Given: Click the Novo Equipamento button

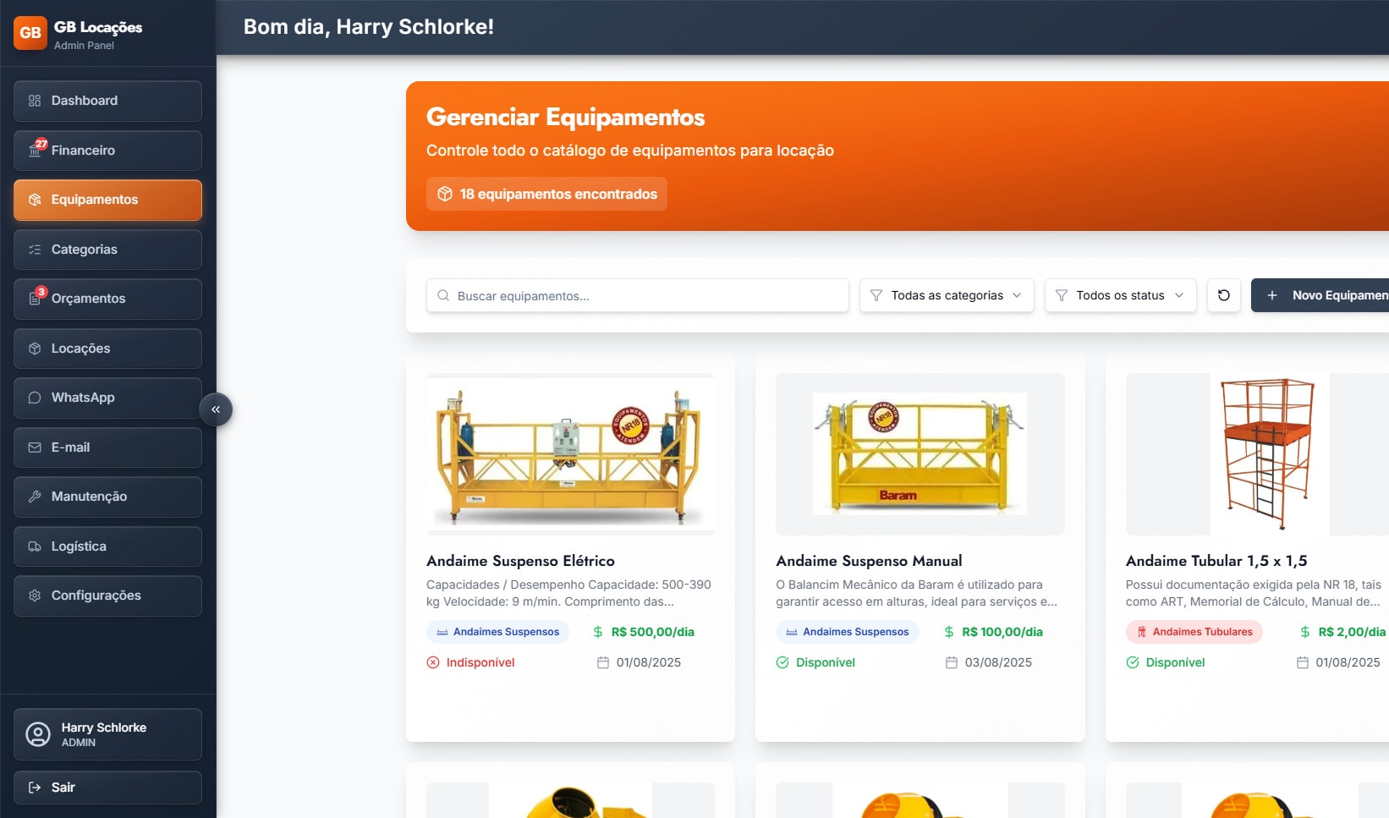Looking at the screenshot, I should click(x=1320, y=295).
